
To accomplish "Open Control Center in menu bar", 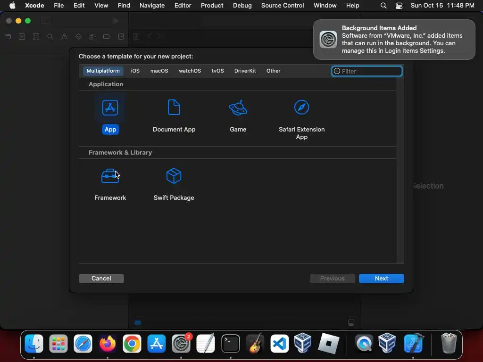I will coord(399,5).
